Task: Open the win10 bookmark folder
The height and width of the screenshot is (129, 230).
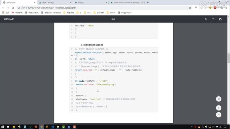Action: (x=111, y=13)
